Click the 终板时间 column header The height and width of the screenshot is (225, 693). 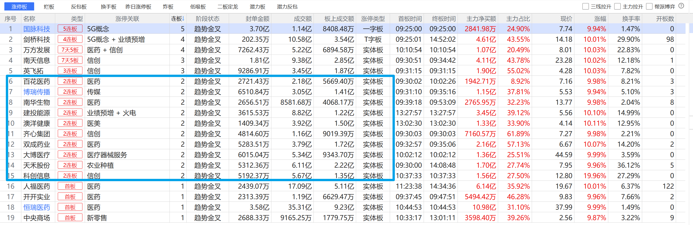click(x=444, y=18)
